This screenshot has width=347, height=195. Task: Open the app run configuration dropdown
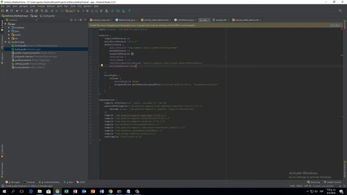pyautogui.click(x=70, y=11)
